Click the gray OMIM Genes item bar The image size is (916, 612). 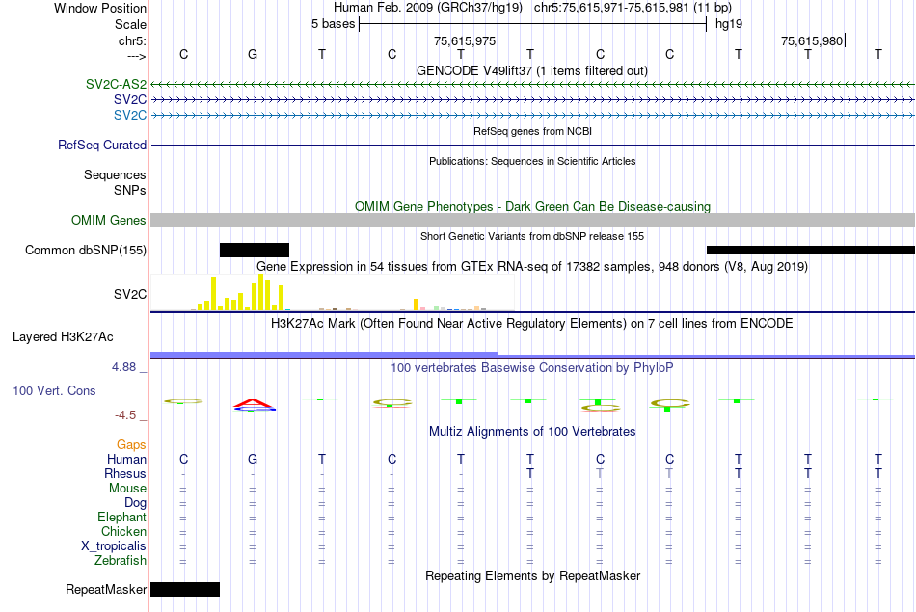point(533,220)
